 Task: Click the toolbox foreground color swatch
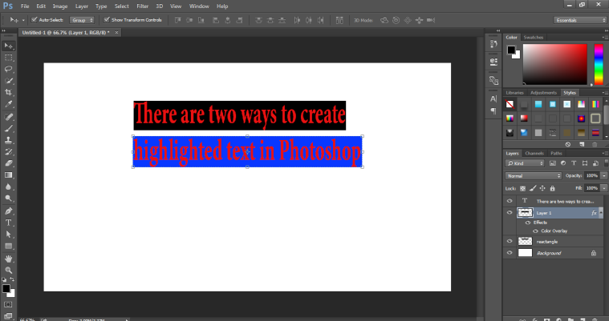click(6, 288)
